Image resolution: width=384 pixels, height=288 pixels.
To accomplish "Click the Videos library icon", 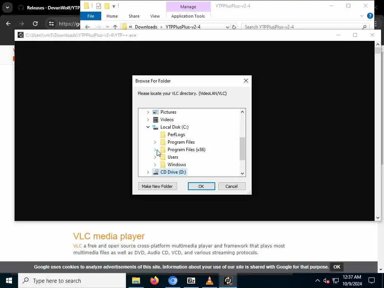I will pyautogui.click(x=156, y=120).
